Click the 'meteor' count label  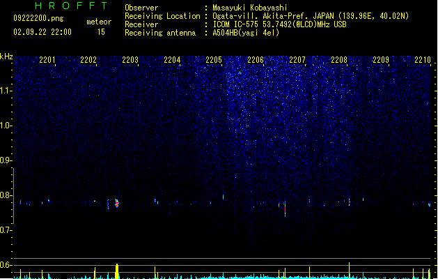99,22
